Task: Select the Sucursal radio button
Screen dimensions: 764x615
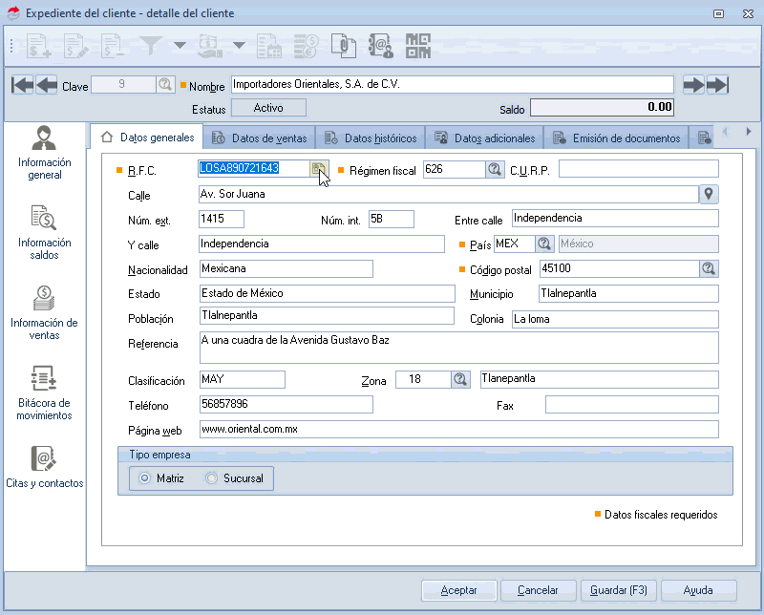Action: tap(212, 478)
